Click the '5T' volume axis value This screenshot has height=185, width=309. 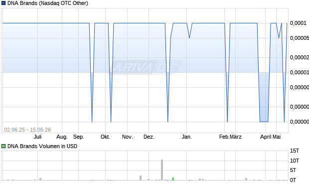pyautogui.click(x=293, y=170)
